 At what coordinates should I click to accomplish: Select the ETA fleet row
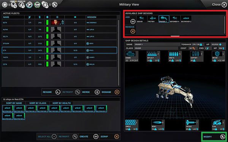tap(60, 50)
